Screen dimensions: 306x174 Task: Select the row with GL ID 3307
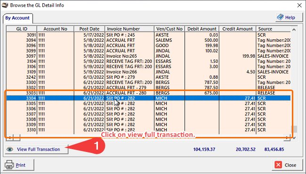point(148,113)
